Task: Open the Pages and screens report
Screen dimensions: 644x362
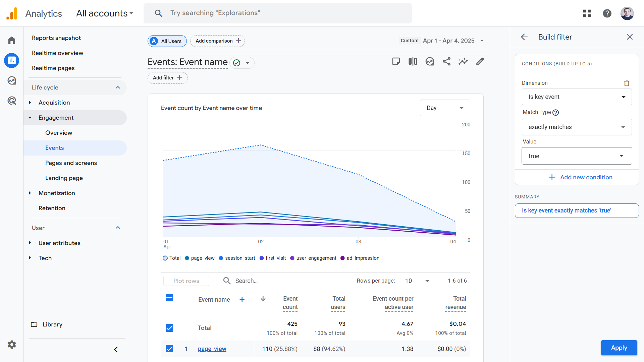Action: [x=71, y=163]
